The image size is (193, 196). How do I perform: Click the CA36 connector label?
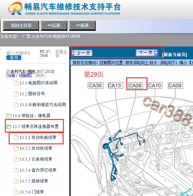(95, 86)
